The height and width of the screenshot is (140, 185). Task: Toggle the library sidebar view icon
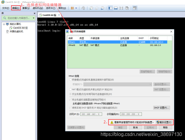click(x=110, y=8)
